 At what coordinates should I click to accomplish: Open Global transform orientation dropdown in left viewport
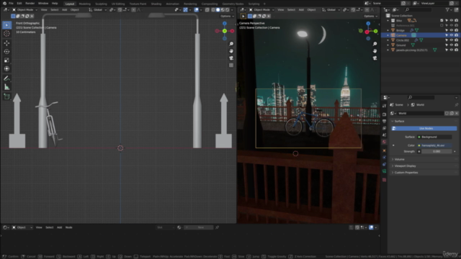click(98, 9)
